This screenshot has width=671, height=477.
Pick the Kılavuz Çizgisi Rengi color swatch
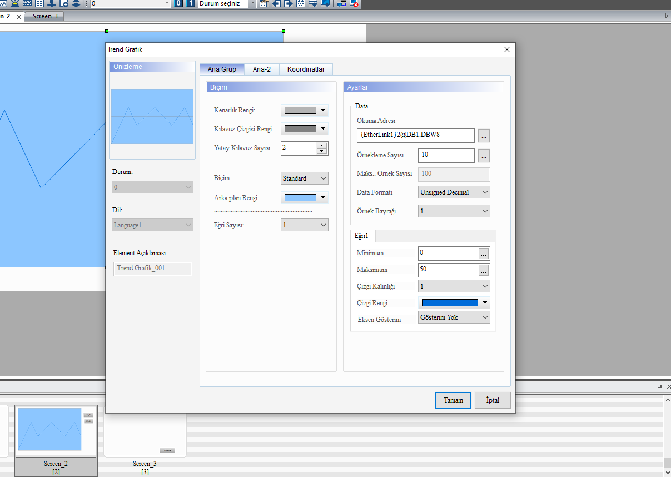pos(305,129)
